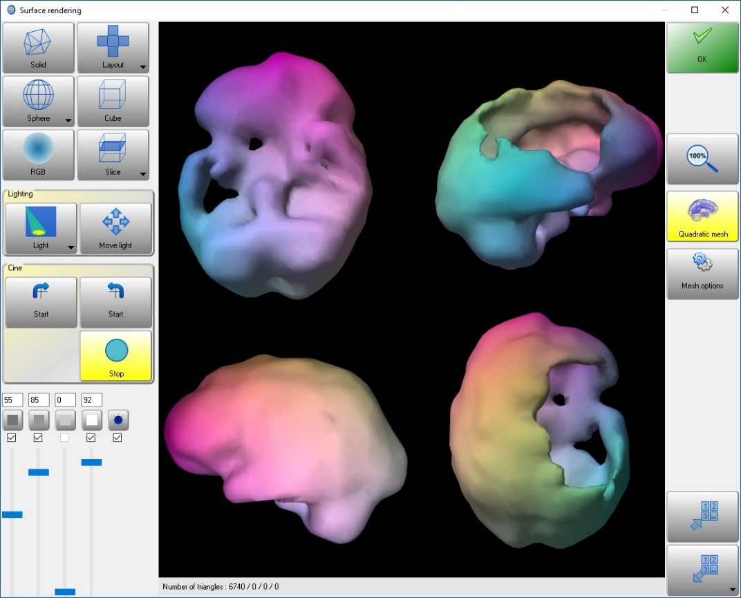The image size is (741, 598).
Task: Open the Layout dropdown arrow
Action: pyautogui.click(x=142, y=67)
